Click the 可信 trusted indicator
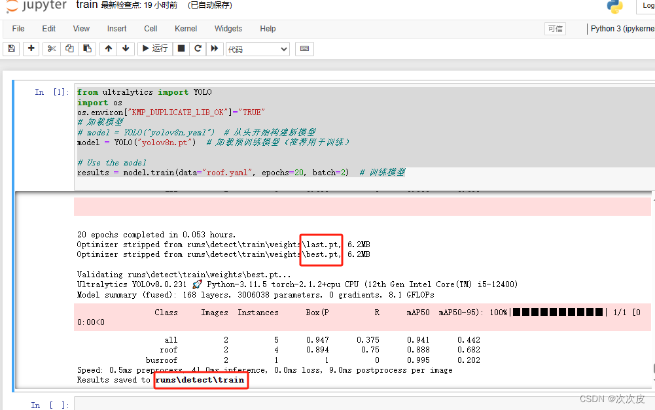The height and width of the screenshot is (410, 655). (555, 29)
